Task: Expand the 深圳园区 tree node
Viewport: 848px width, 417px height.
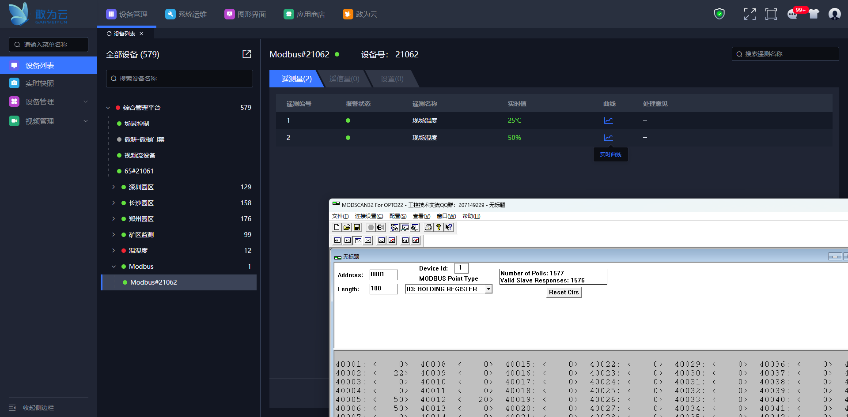Action: click(x=114, y=187)
